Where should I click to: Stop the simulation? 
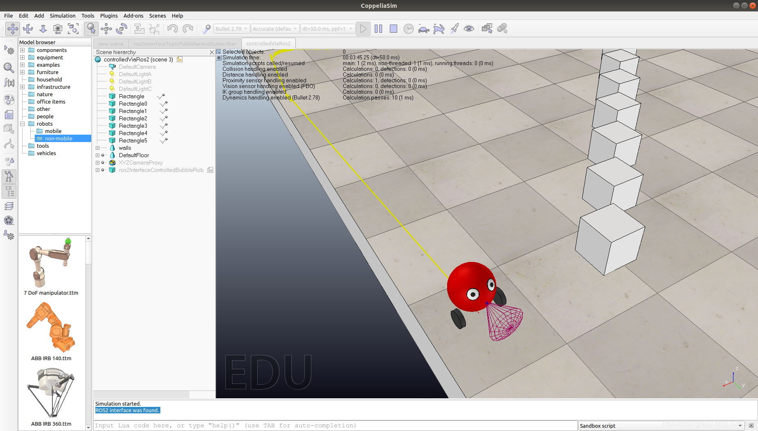[394, 29]
